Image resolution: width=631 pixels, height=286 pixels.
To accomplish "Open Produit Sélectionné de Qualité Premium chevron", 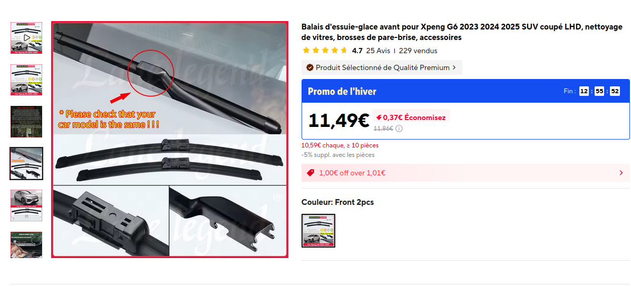I will (454, 67).
